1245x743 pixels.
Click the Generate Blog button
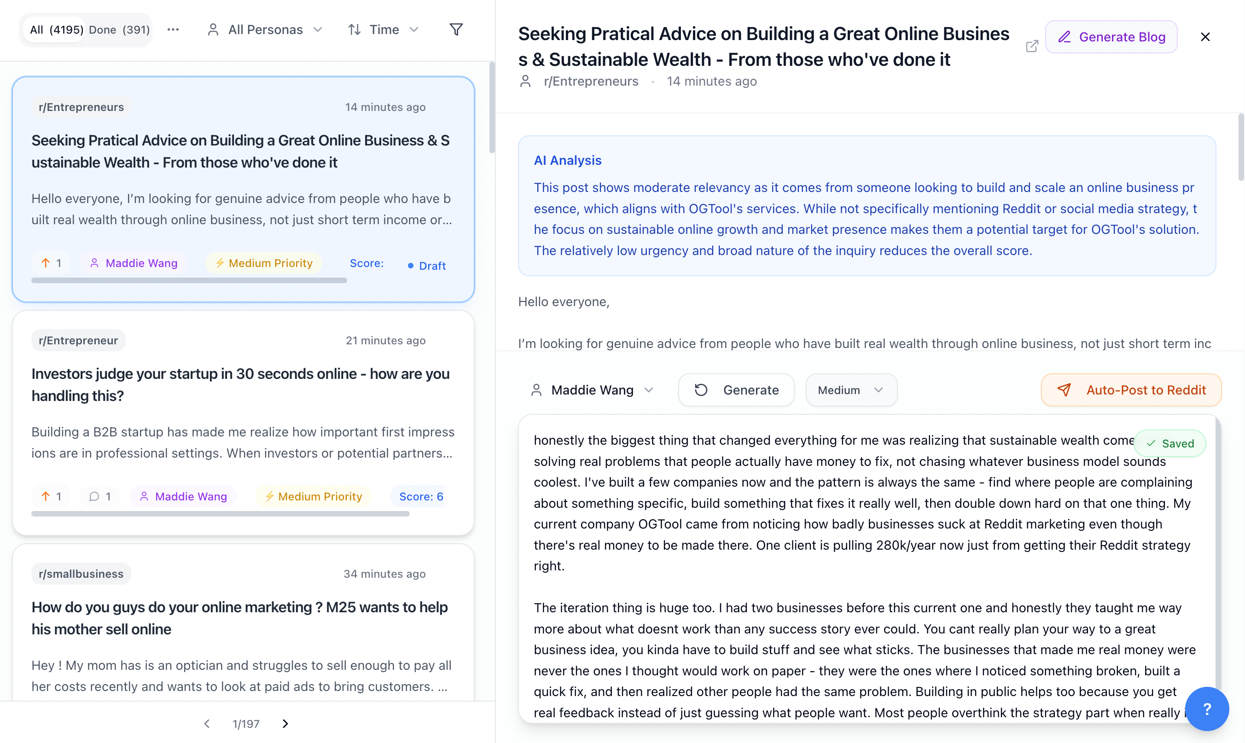coord(1111,36)
